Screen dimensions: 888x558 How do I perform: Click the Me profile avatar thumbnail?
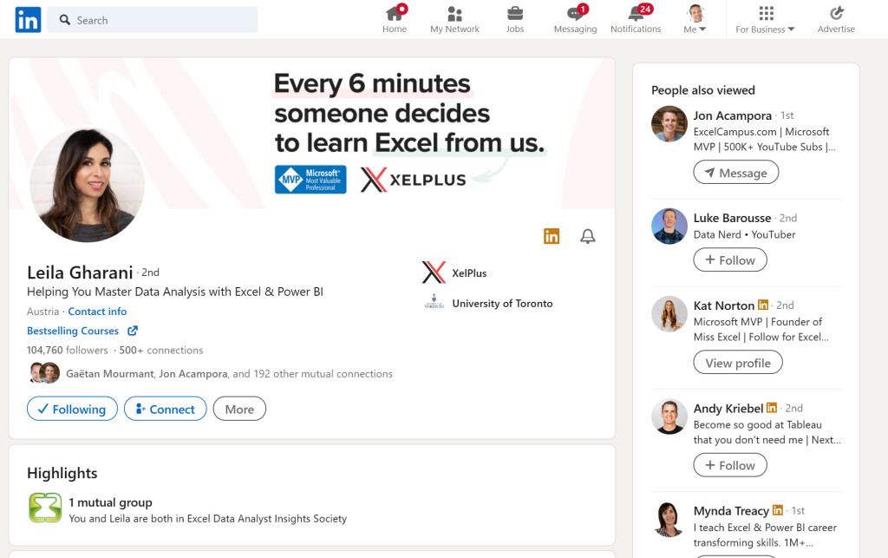pos(695,13)
